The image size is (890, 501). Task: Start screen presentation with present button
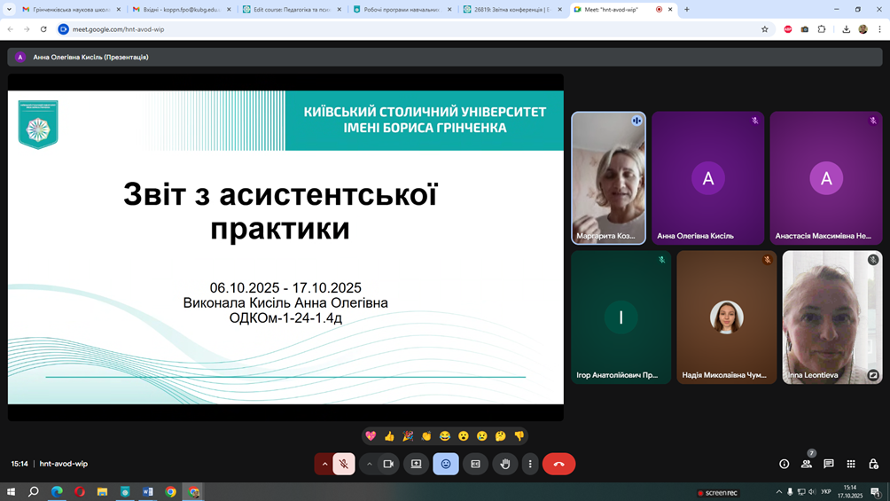click(x=416, y=464)
